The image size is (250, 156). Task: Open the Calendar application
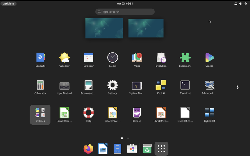[x=89, y=60]
